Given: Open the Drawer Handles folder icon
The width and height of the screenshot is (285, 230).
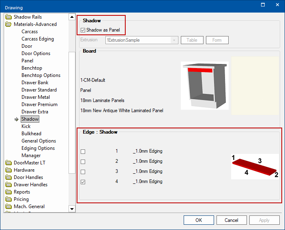Looking at the screenshot, I should pyautogui.click(x=9, y=185).
